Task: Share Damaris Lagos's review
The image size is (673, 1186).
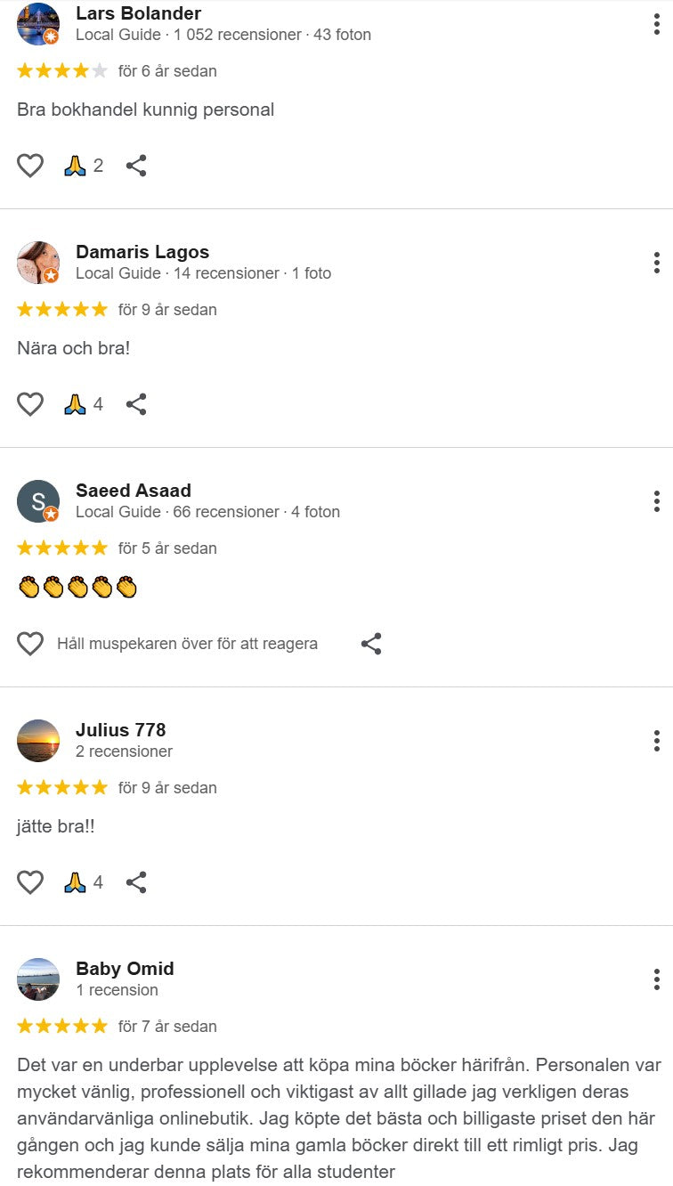Action: click(x=136, y=404)
